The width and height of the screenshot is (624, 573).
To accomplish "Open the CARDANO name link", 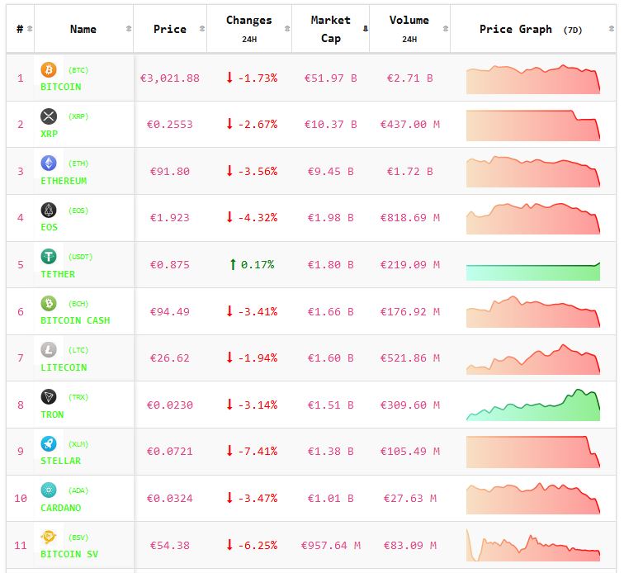I will coord(61,508).
